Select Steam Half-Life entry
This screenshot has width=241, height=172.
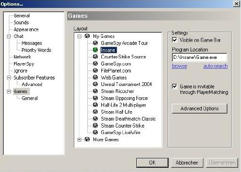click(117, 112)
